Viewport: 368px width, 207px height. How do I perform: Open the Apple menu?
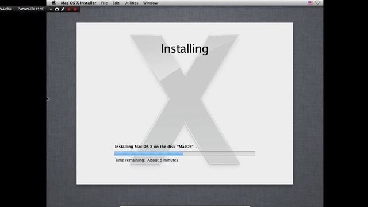pyautogui.click(x=53, y=3)
